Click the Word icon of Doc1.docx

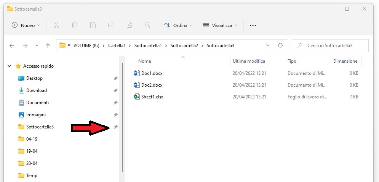[137, 73]
